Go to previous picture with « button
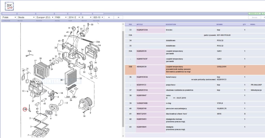The image size is (265, 138). (109, 17)
